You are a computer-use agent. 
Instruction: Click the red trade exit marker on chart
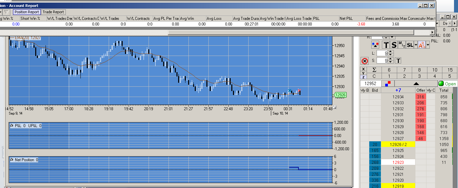tap(299, 90)
